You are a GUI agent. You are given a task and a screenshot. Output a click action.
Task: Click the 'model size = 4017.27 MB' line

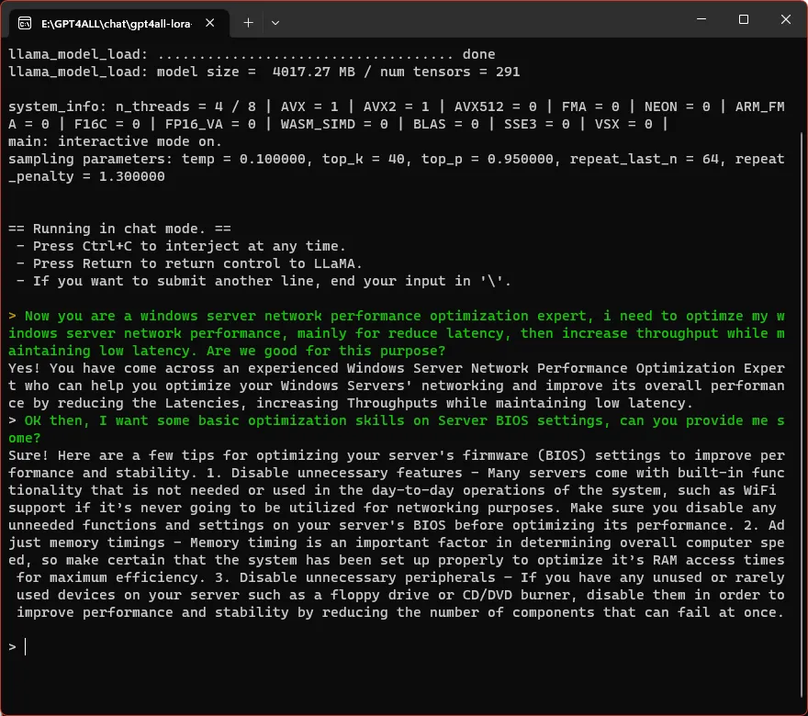(x=264, y=72)
